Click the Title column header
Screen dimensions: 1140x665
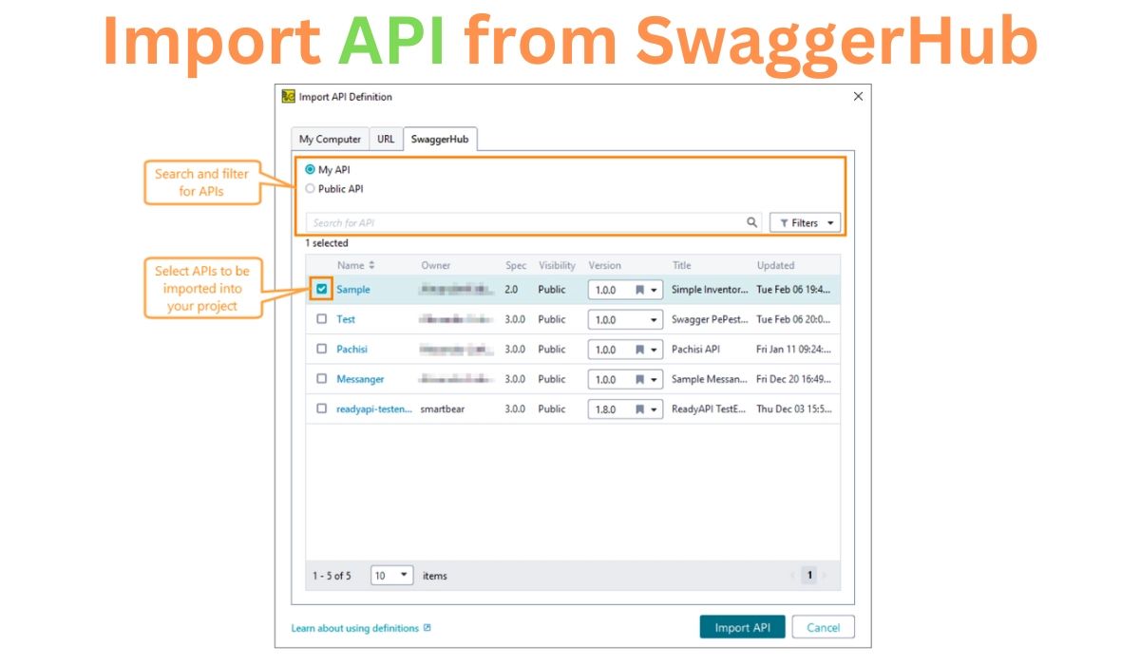(681, 265)
